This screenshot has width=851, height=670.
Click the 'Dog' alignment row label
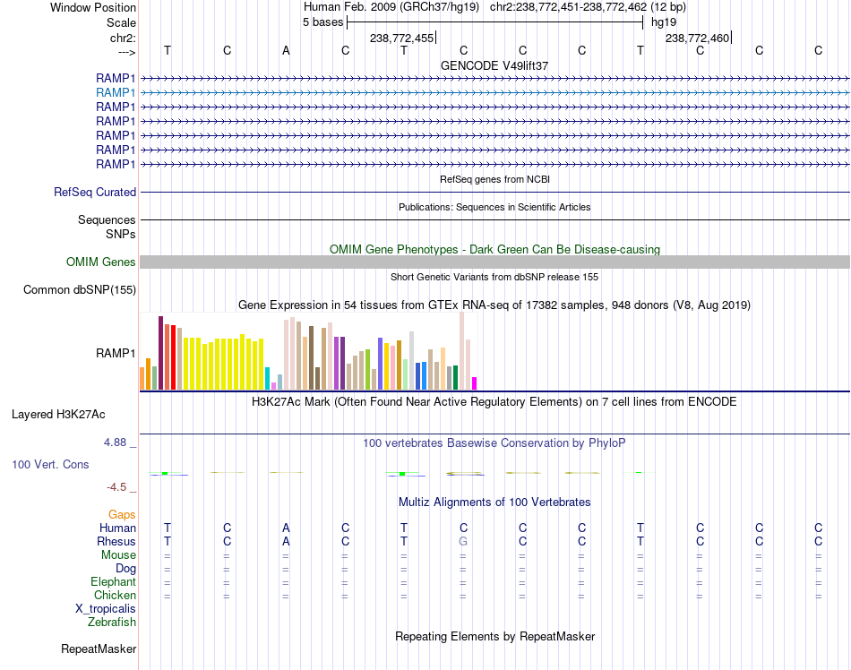(125, 569)
